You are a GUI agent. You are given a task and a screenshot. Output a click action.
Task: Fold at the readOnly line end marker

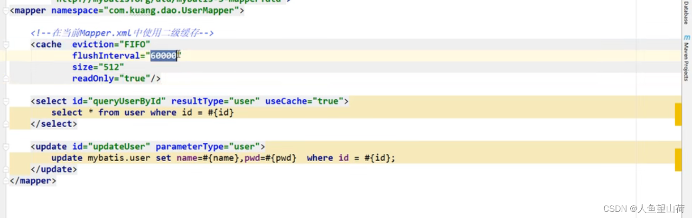[6, 78]
